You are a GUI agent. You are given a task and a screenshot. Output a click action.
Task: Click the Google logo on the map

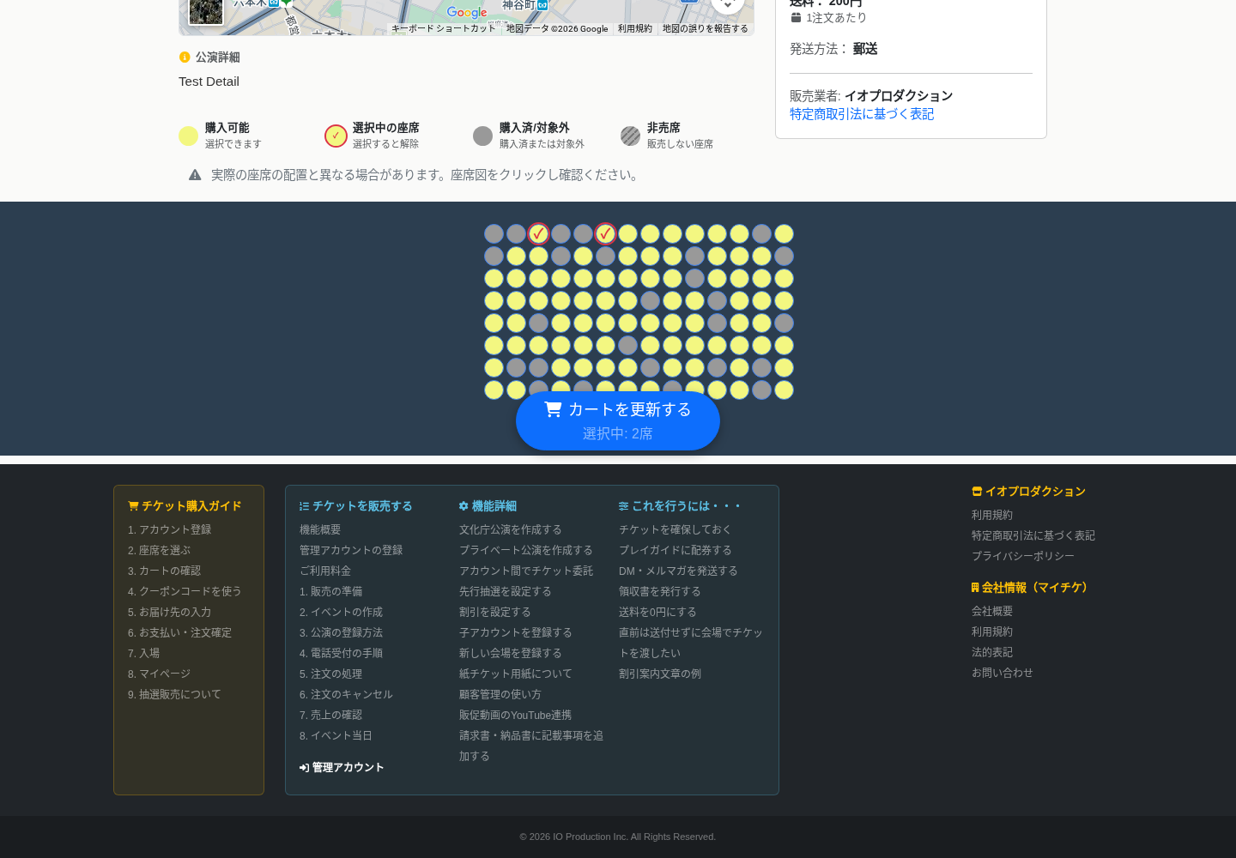[x=467, y=12]
